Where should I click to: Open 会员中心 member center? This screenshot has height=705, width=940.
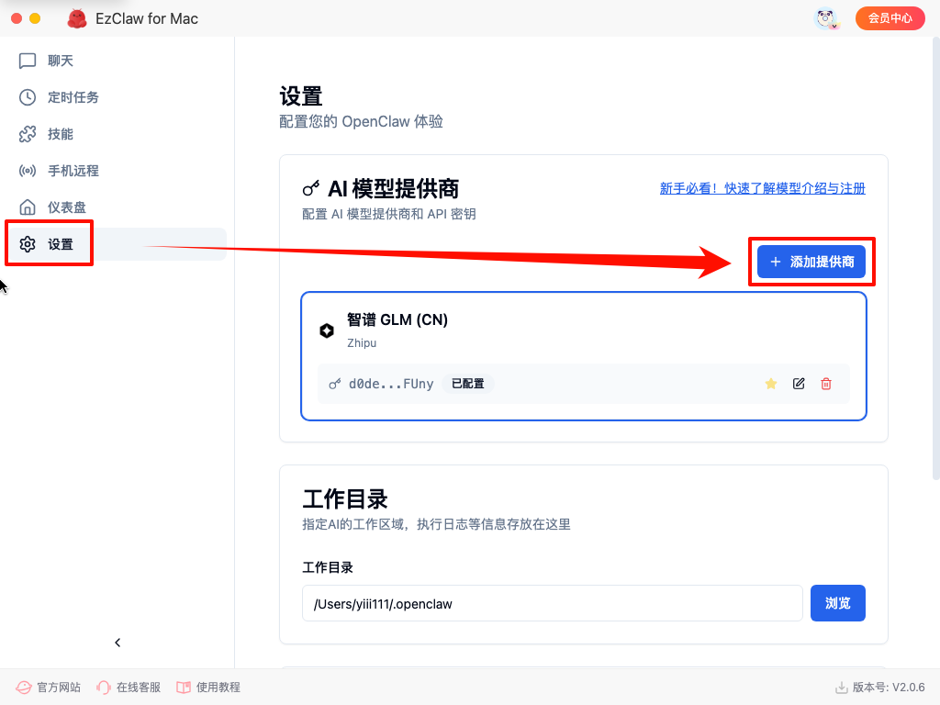click(890, 18)
